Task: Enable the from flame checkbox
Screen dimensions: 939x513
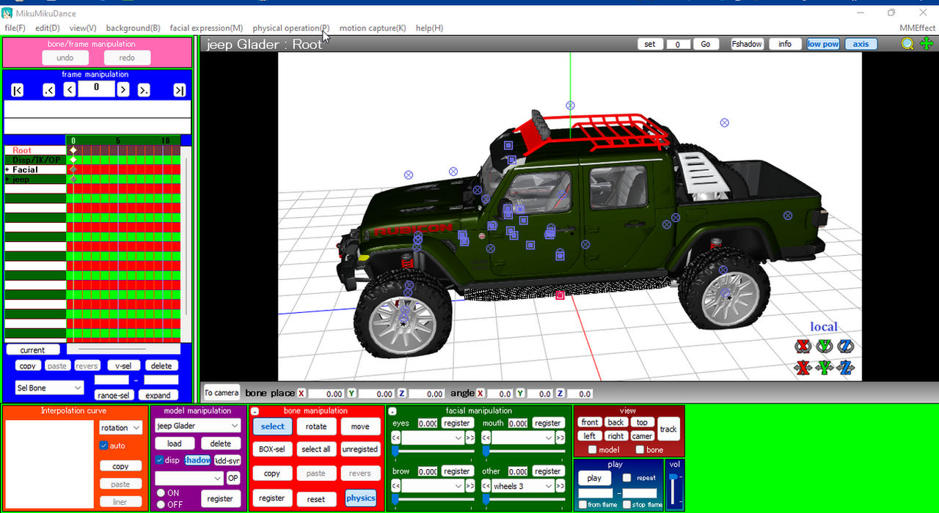Action: click(x=582, y=504)
